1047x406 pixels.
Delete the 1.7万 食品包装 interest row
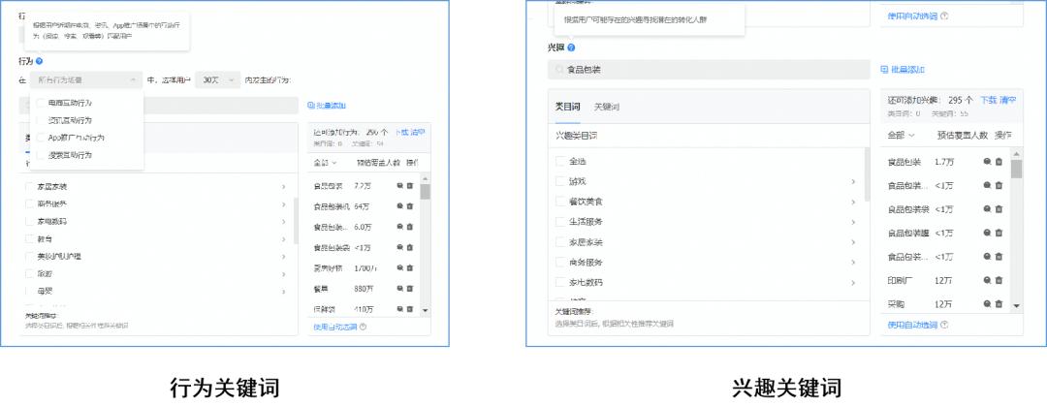(x=999, y=162)
